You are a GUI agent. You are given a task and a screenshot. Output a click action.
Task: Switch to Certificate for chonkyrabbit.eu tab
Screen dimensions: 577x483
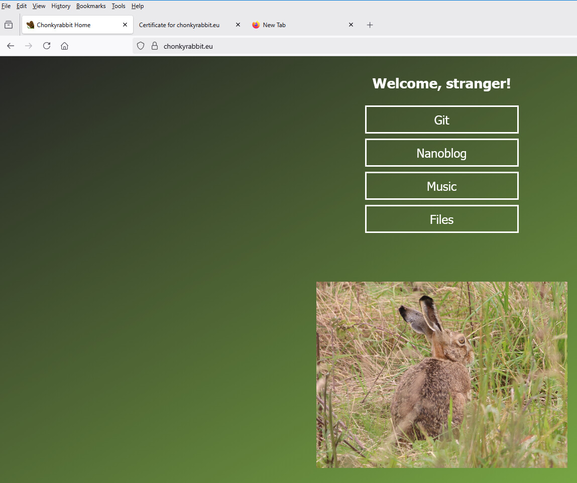coord(179,25)
